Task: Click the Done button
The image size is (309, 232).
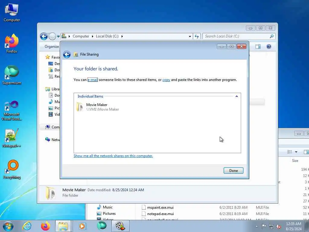Action: [234, 171]
